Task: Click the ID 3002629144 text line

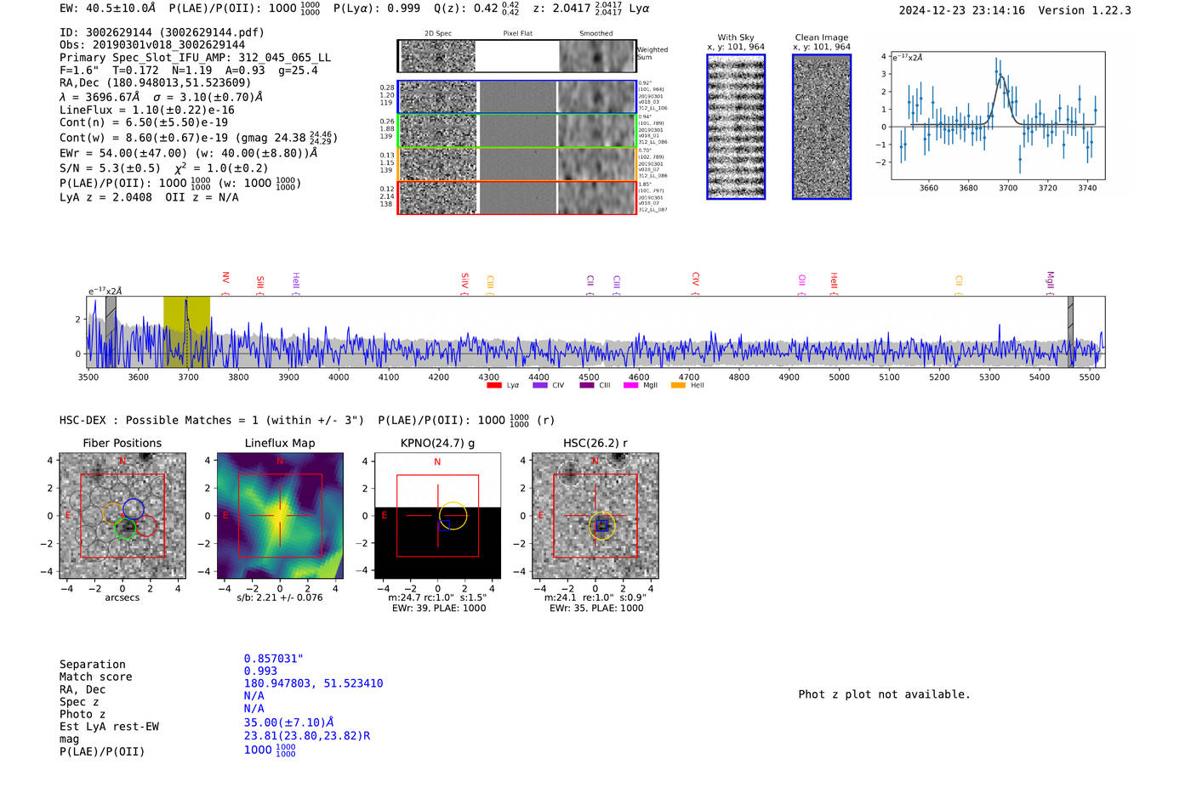Action: tap(162, 32)
